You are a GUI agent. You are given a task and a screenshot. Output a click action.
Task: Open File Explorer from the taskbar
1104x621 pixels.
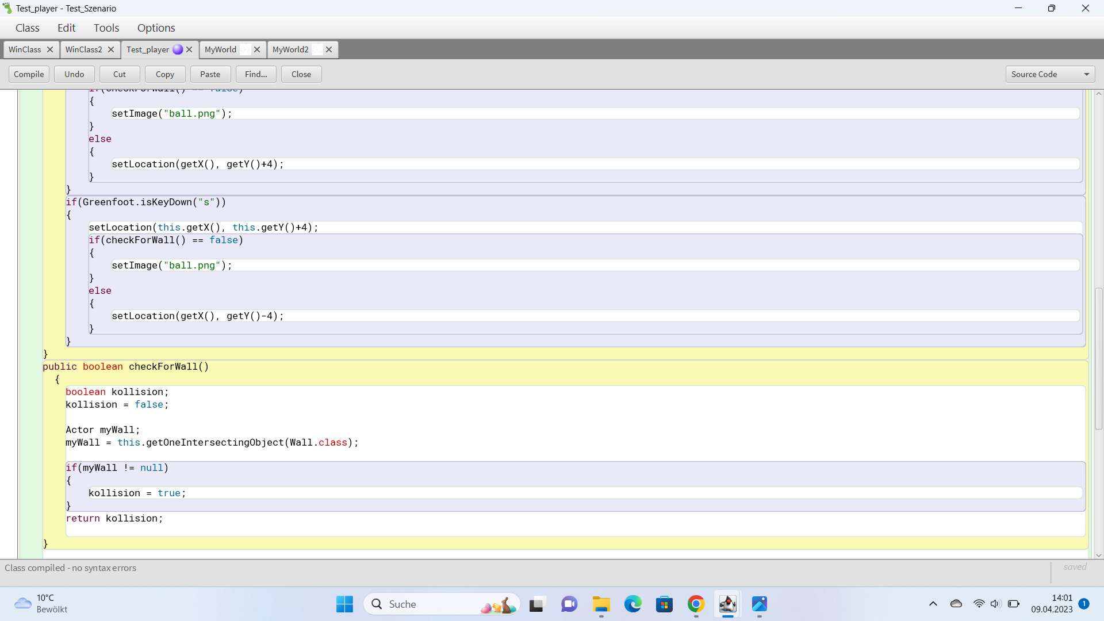coord(601,604)
